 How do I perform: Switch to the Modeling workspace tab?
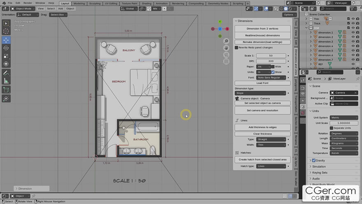[x=79, y=3]
